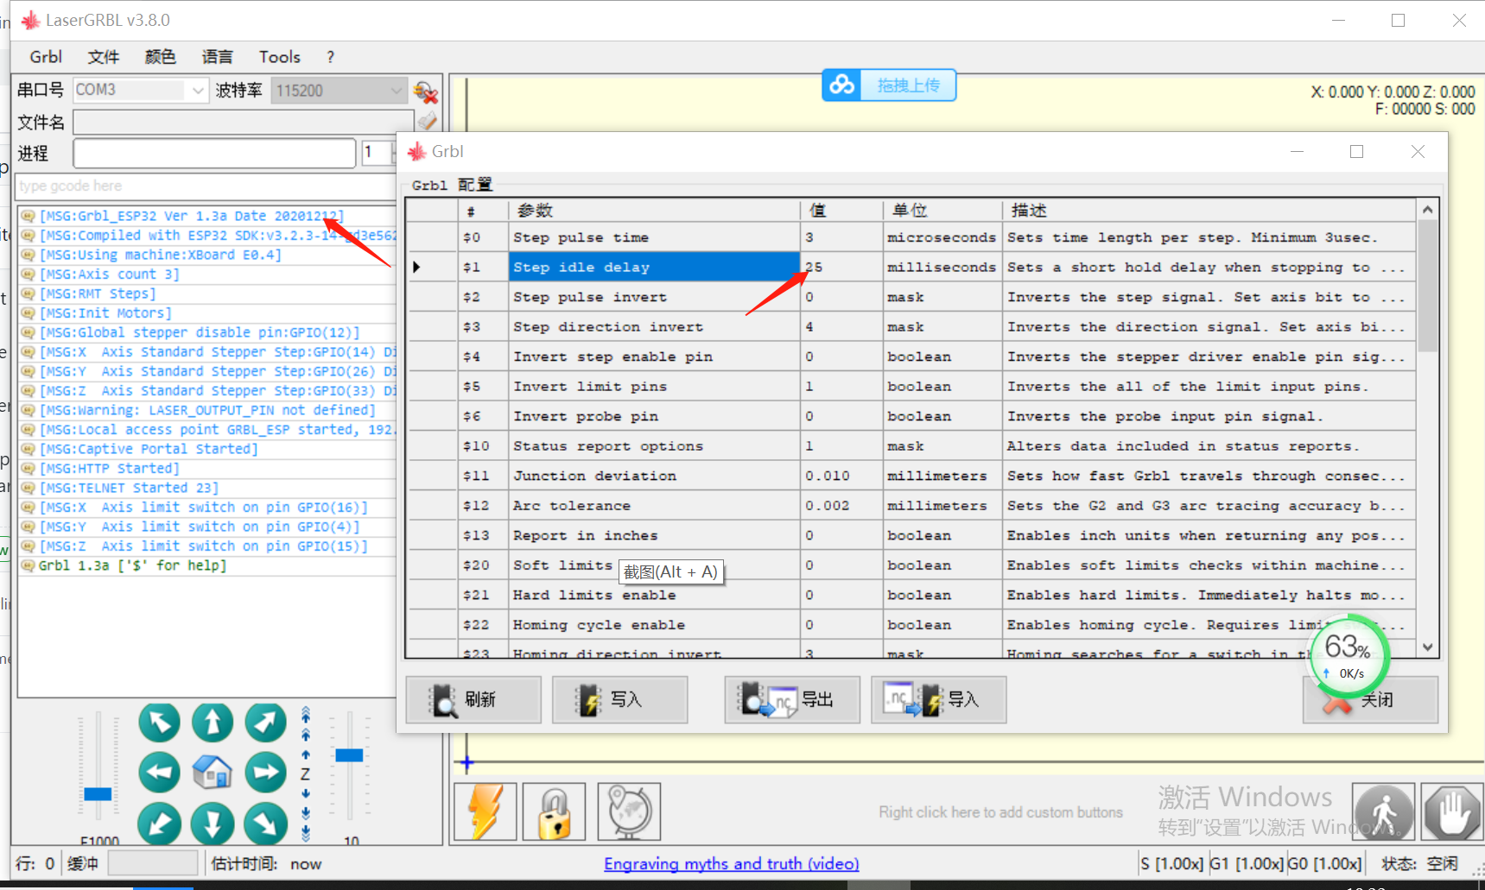Click the 刷新 refresh button

click(473, 699)
